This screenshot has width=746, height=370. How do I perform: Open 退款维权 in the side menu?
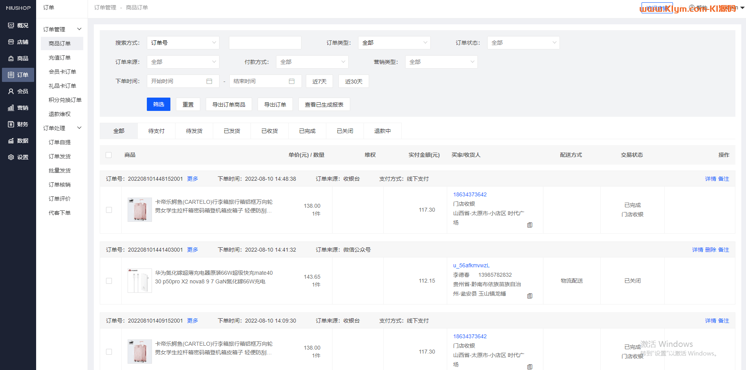pos(60,114)
